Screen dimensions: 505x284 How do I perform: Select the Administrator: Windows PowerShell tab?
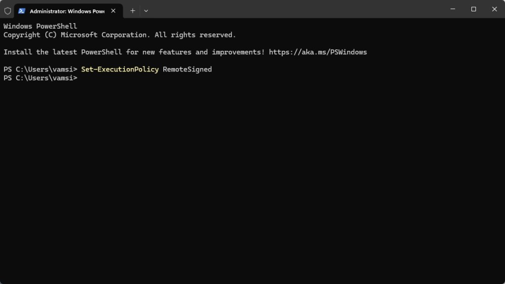point(67,10)
